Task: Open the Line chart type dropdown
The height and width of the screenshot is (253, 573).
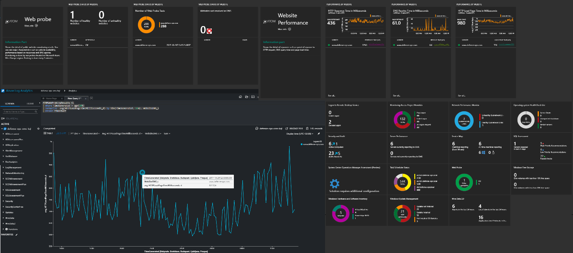Action: pyautogui.click(x=75, y=133)
